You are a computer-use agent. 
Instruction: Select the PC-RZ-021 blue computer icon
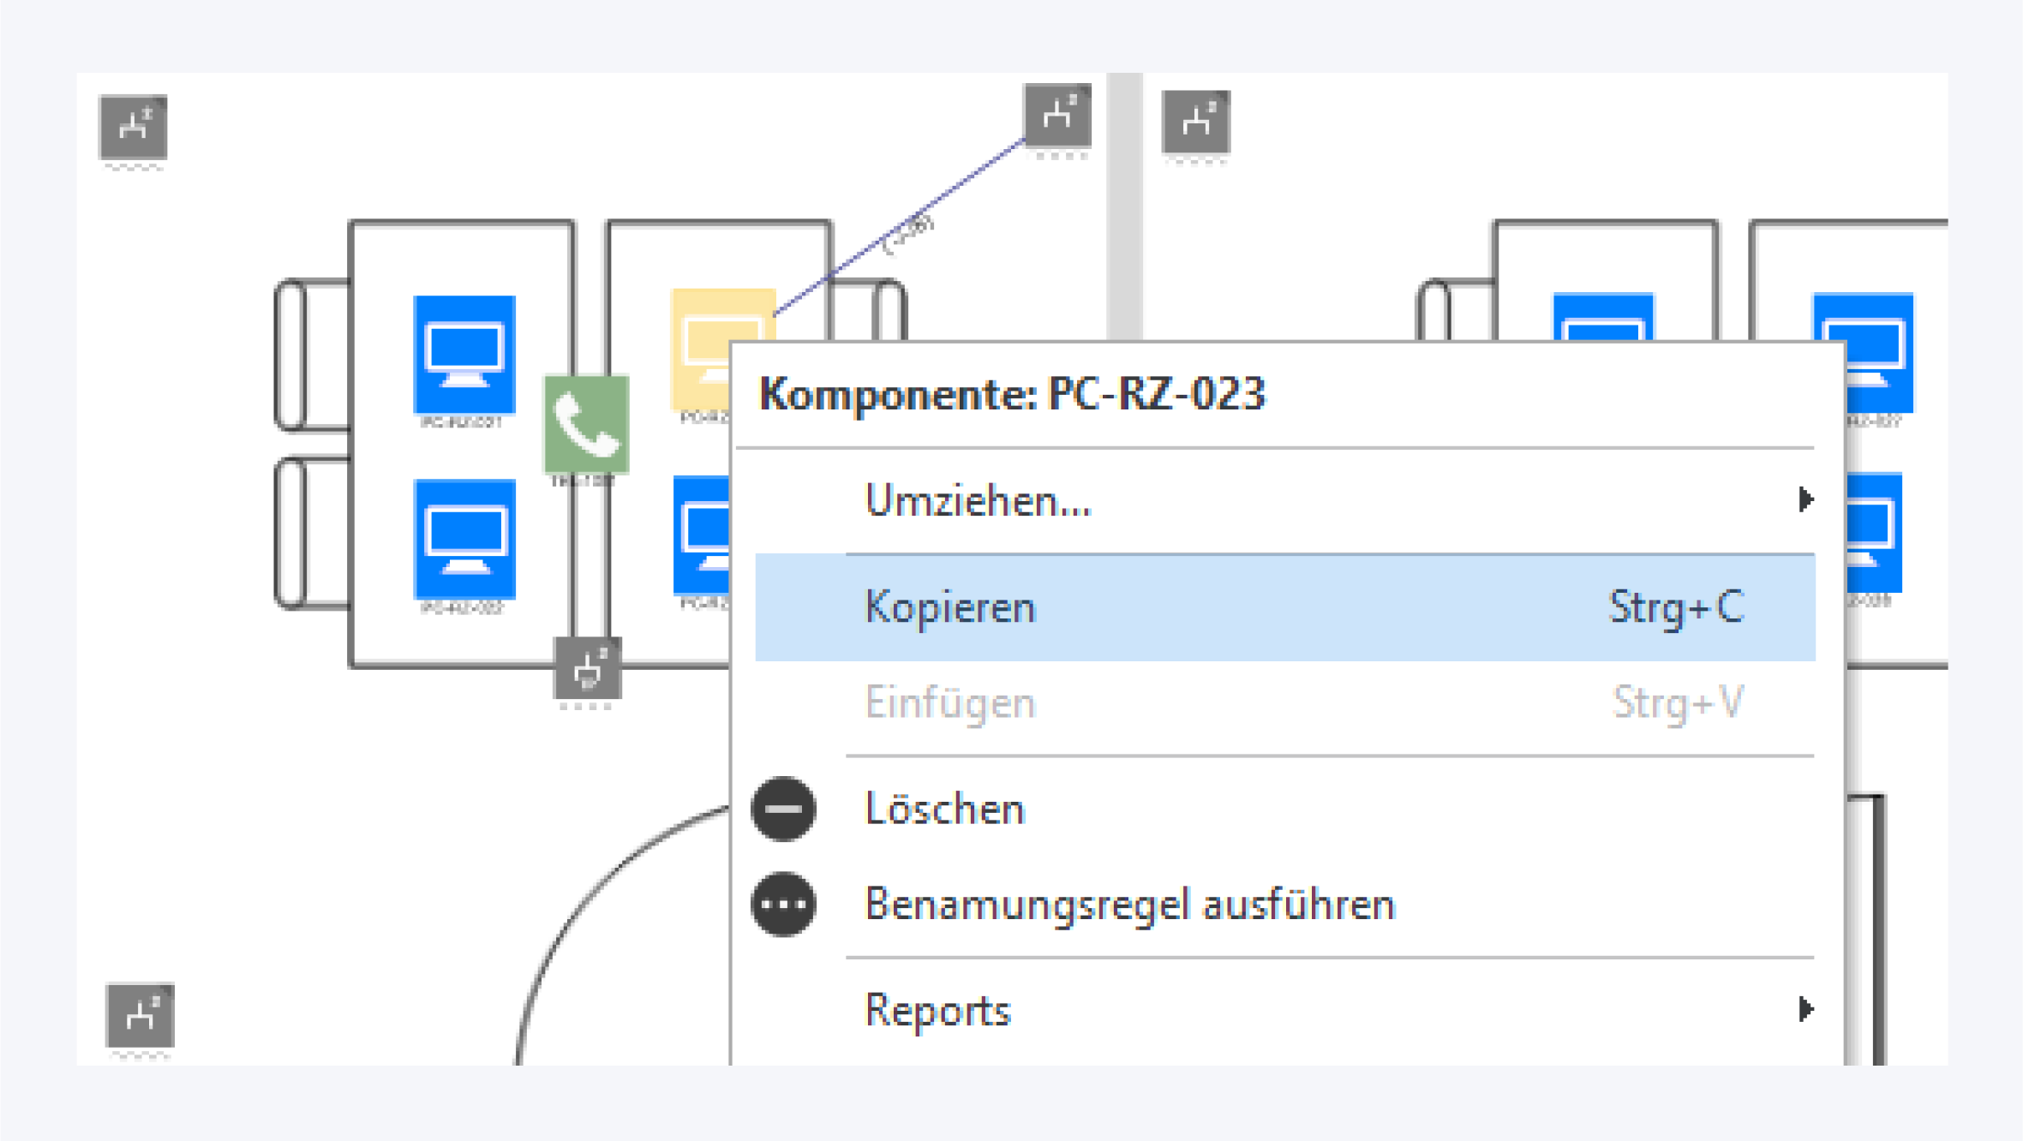pos(464,355)
